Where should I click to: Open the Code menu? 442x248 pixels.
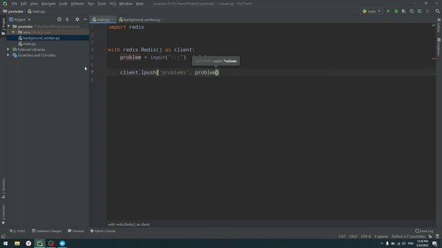(63, 3)
